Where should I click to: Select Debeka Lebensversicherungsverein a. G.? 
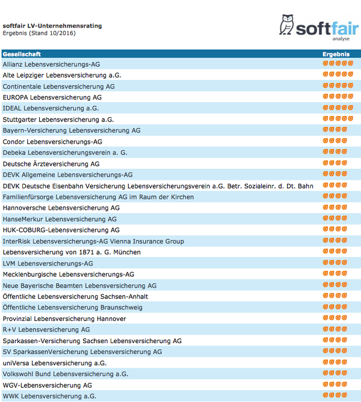65,153
